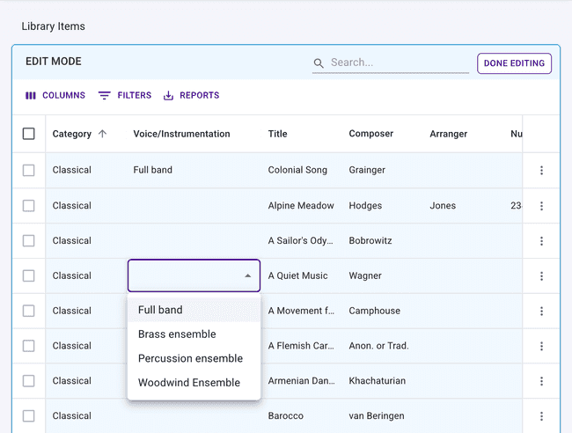This screenshot has width=572, height=433.
Task: Check the Armenian Dan... row checkbox
Action: [x=29, y=381]
